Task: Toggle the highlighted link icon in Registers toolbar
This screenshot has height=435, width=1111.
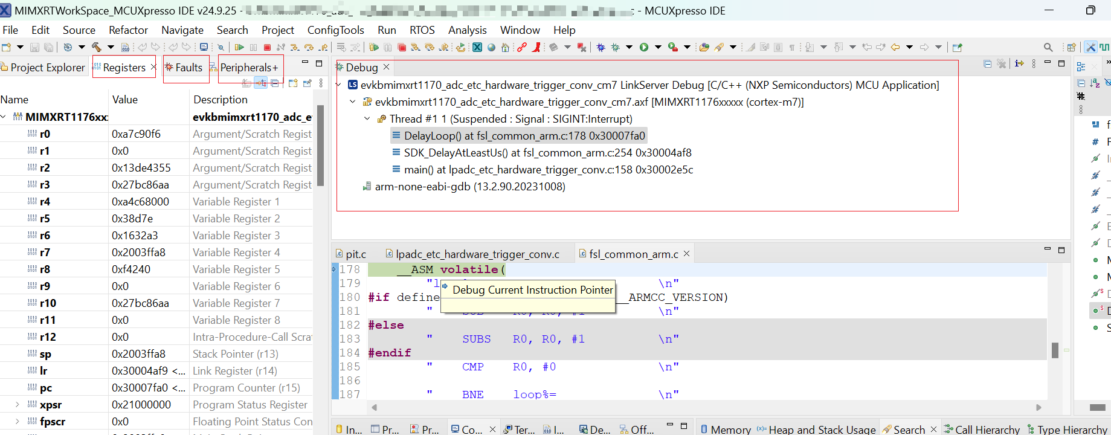Action: click(x=260, y=83)
